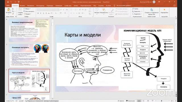Click the Save icon in the quick access toolbar
182x102 pixels.
click(x=8, y=2)
